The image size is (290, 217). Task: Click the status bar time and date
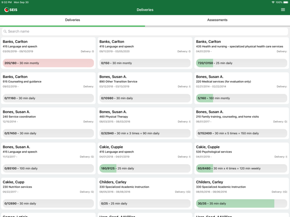(x=15, y=2)
